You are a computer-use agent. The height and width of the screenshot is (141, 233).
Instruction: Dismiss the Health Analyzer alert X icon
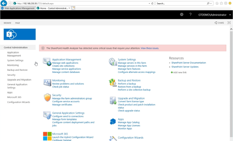click(43, 48)
